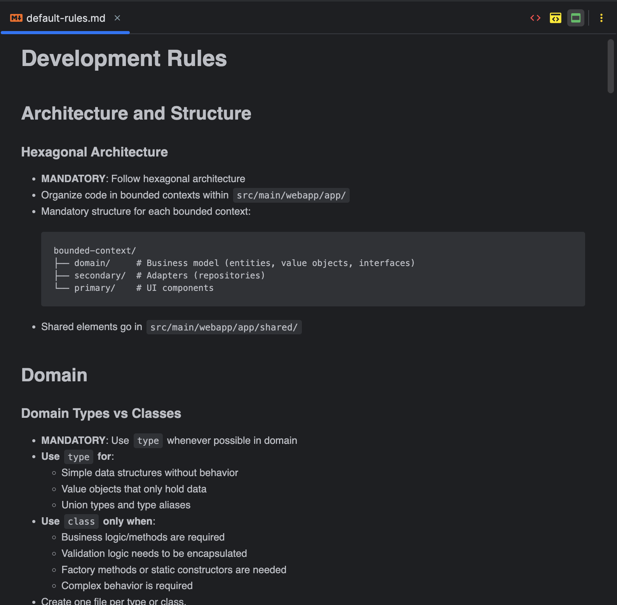
Task: Switch to editor and preview split view
Action: coord(555,18)
